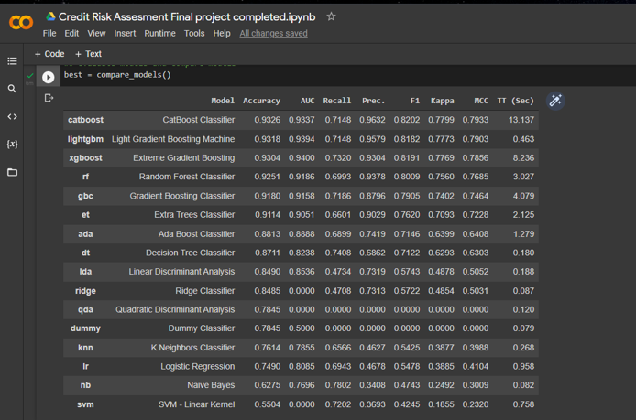
Task: Click Light Gradient Boosting Machine model name
Action: (173, 139)
